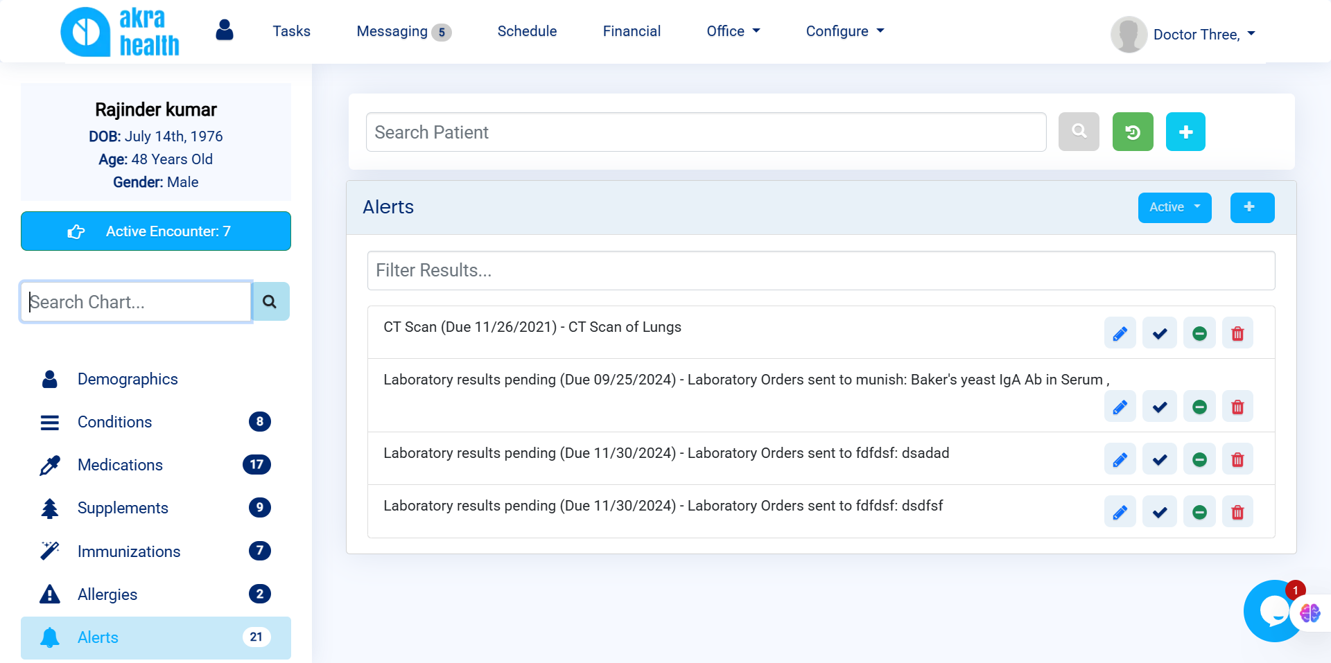
Task: Mark fdfdsf: dsadad alert as complete
Action: pyautogui.click(x=1160, y=459)
